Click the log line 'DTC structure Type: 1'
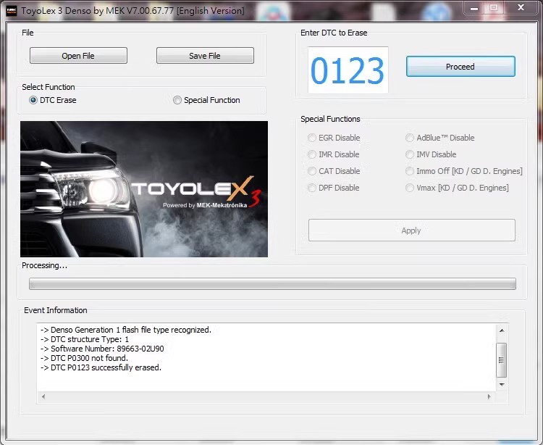 (x=85, y=339)
